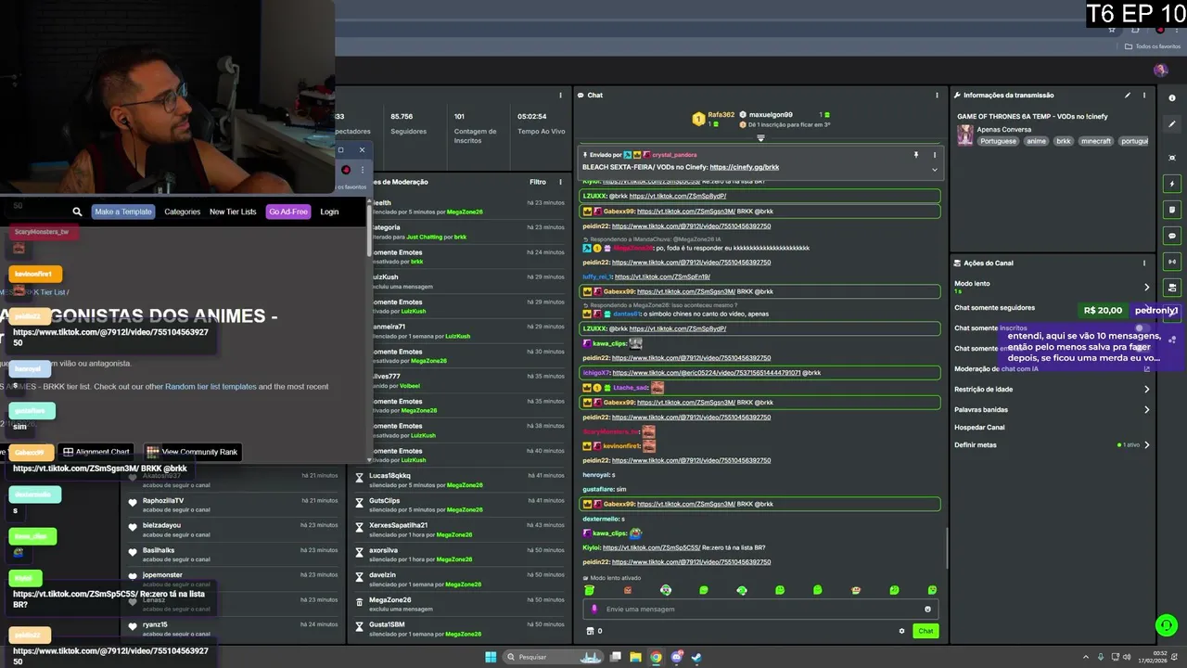Click the info icon in the right sidebar
Screen dimensions: 1187x668
(1172, 97)
